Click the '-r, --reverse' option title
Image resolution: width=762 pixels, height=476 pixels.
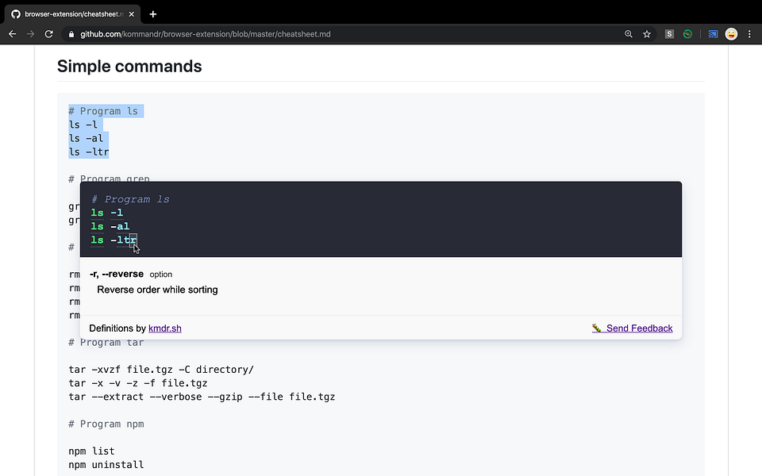117,274
